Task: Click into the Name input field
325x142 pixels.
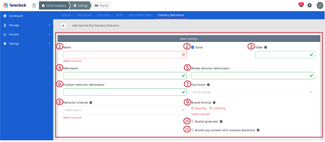Action: tap(125, 55)
